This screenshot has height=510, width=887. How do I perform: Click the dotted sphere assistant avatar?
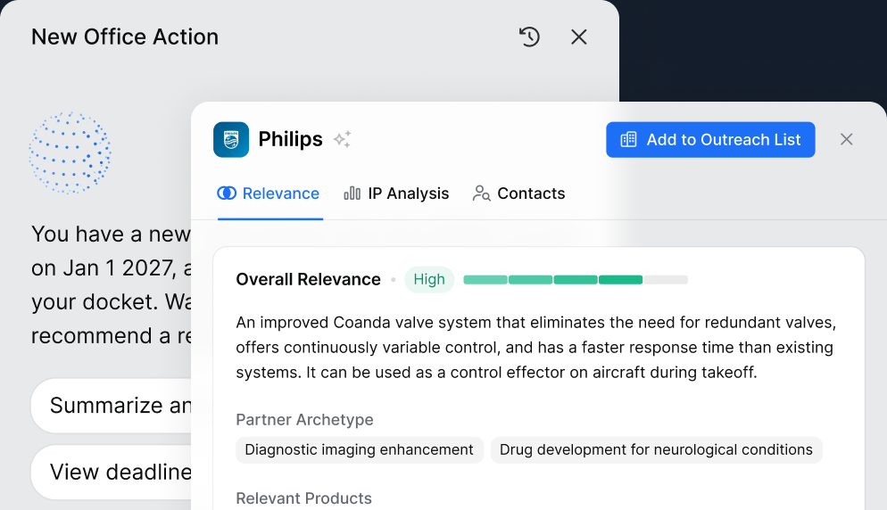pos(70,153)
